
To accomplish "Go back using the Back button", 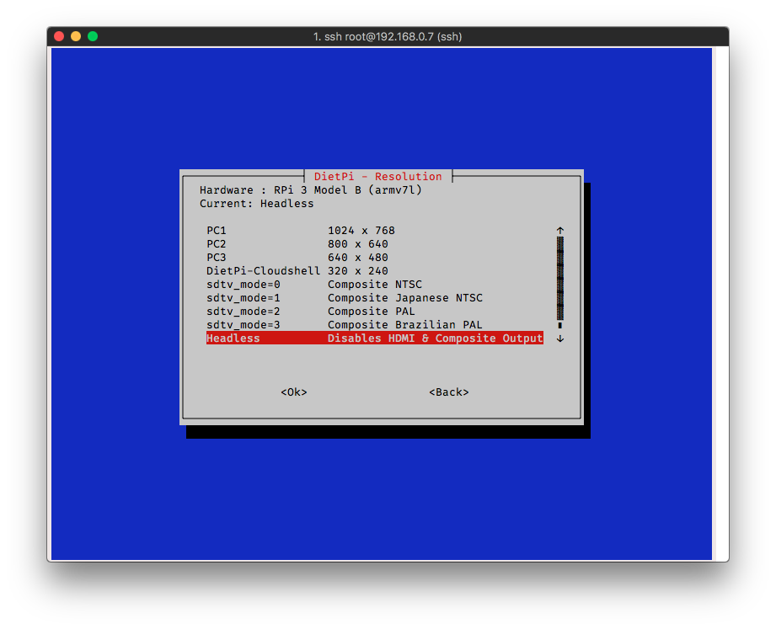I will coord(449,392).
